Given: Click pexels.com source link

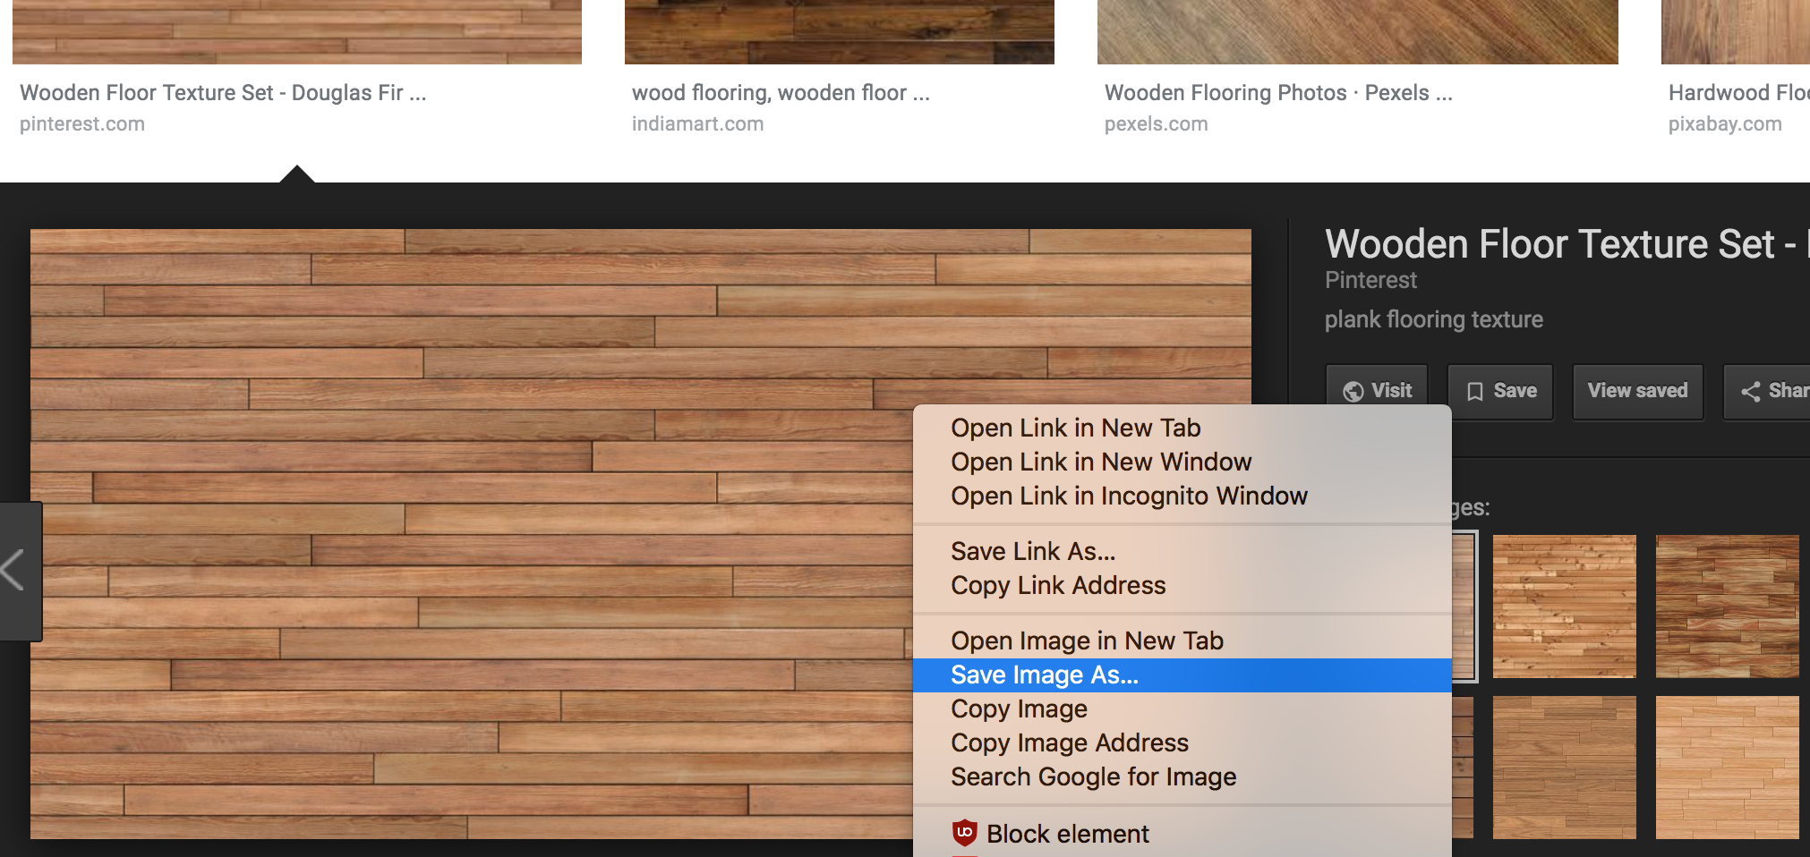Looking at the screenshot, I should pyautogui.click(x=1156, y=124).
